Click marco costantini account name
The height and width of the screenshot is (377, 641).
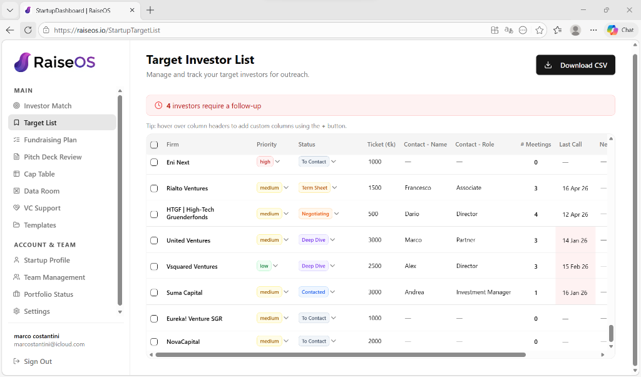click(36, 336)
